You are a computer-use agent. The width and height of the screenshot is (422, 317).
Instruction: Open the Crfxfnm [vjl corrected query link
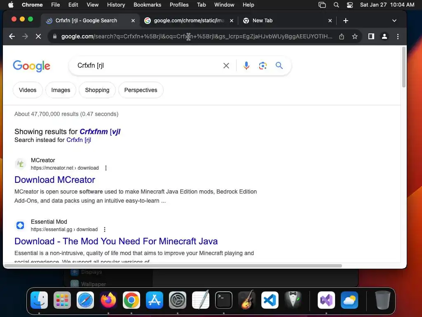point(100,132)
